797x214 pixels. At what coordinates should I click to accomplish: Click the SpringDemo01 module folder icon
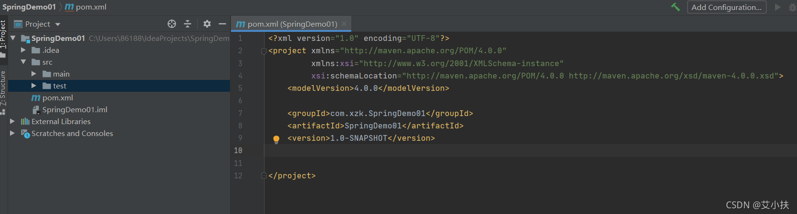25,39
